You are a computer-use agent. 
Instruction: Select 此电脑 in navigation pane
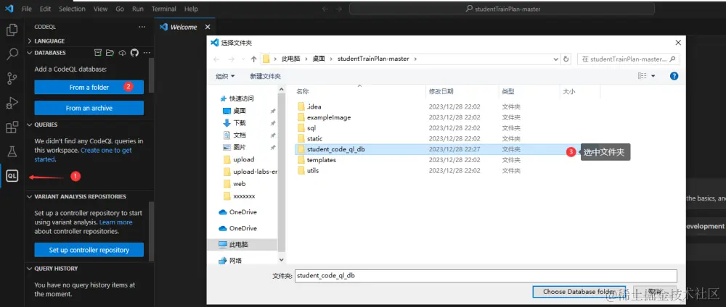[x=242, y=244]
